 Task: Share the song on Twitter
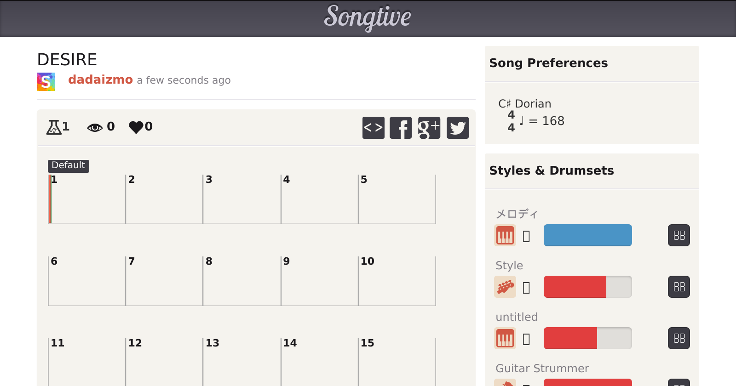(458, 128)
